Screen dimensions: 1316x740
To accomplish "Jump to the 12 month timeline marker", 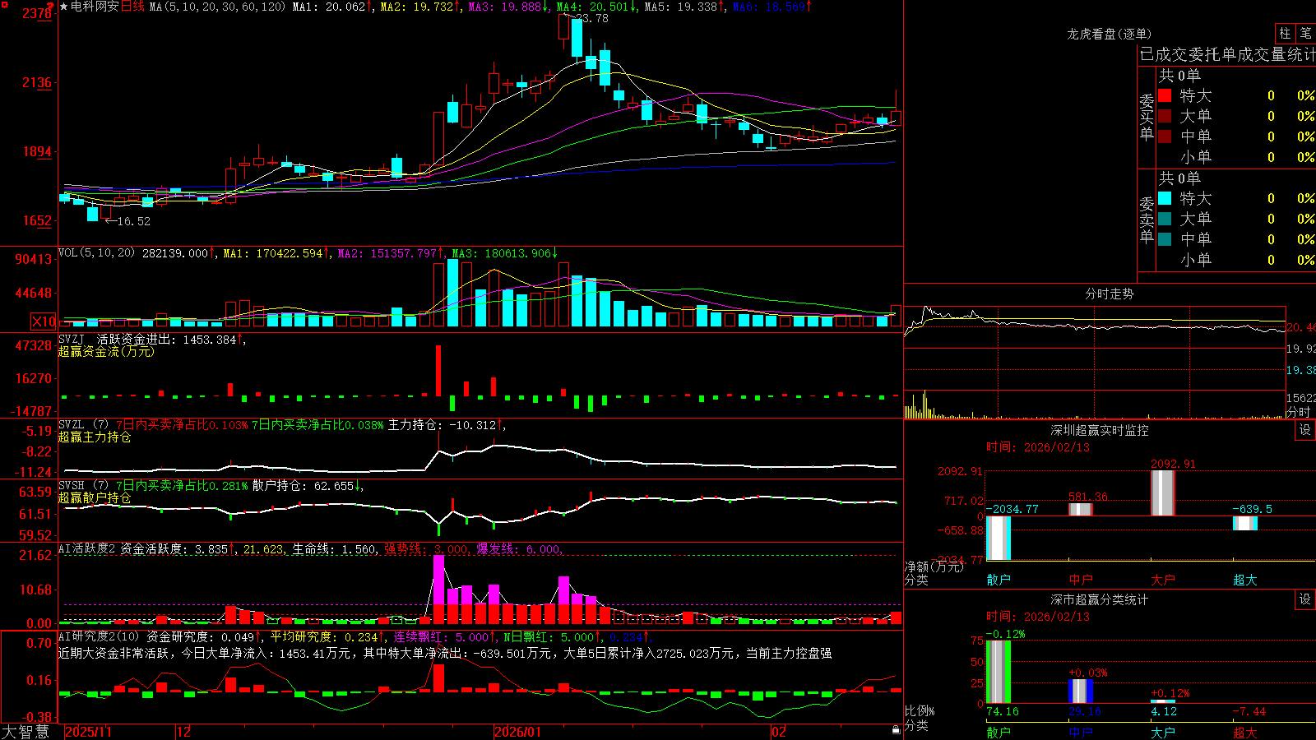I will (x=183, y=732).
